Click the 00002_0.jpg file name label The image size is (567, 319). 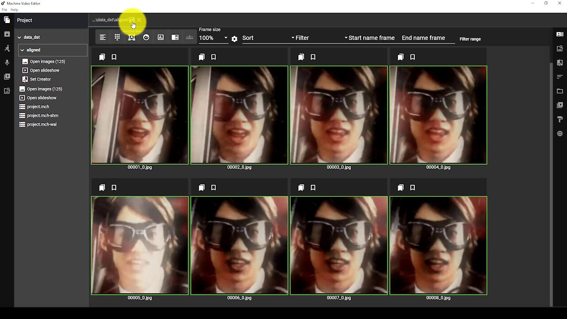(239, 167)
